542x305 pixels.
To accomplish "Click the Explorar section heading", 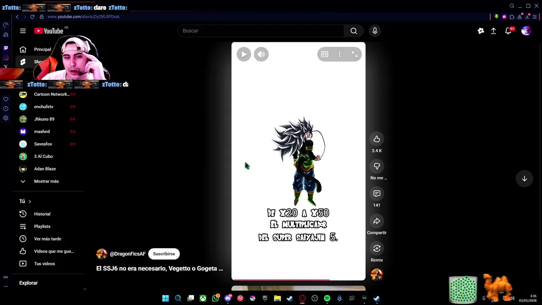I will (28, 283).
